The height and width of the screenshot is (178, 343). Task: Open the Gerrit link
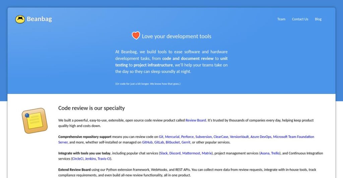pyautogui.click(x=186, y=142)
